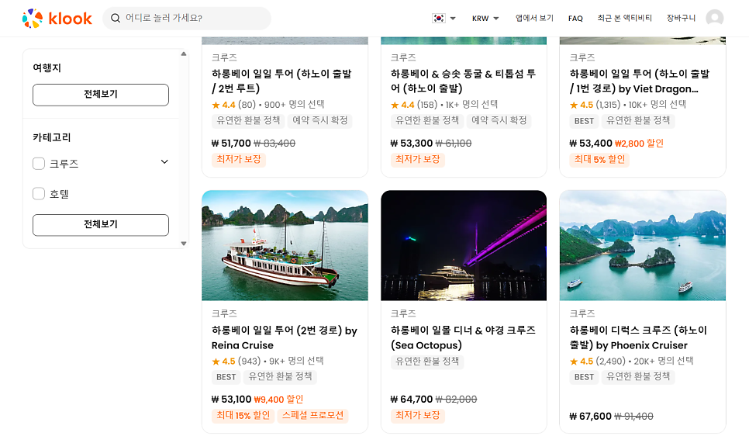Click the 최대 5% 할인 badge
749x443 pixels.
point(599,159)
